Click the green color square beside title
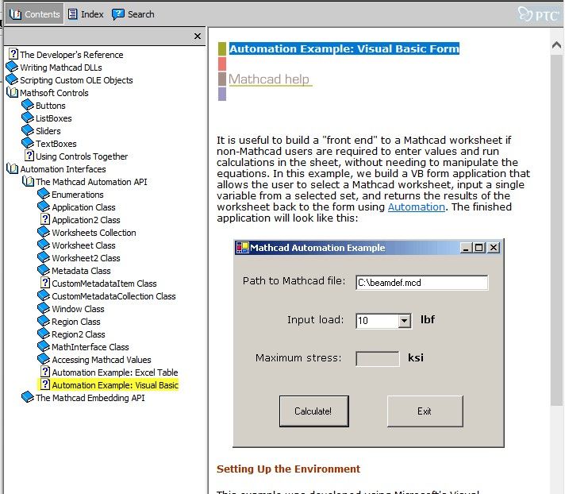 coord(222,48)
